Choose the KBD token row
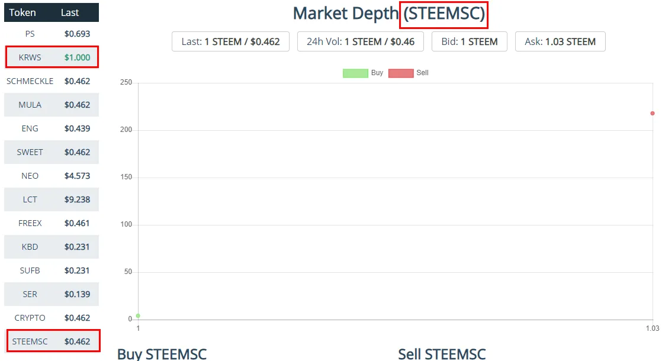This screenshot has height=361, width=662. click(51, 247)
